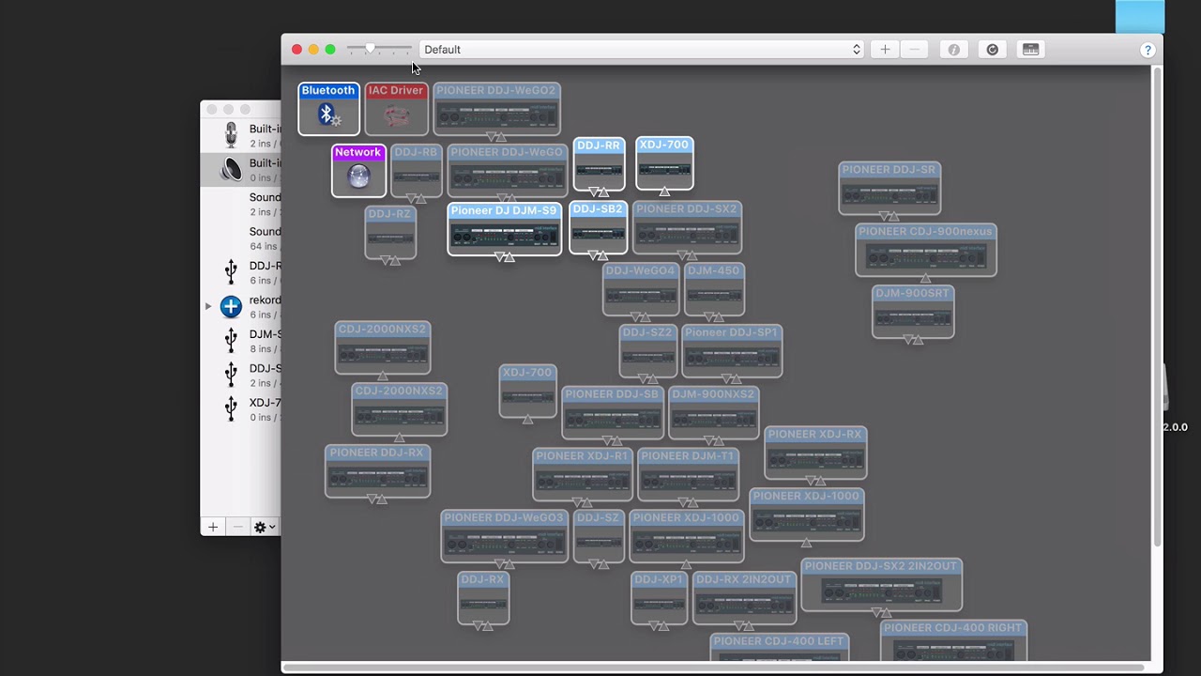Viewport: 1201px width, 676px height.
Task: Click the MIDI Studio horizontal scrollbar
Action: point(715,668)
